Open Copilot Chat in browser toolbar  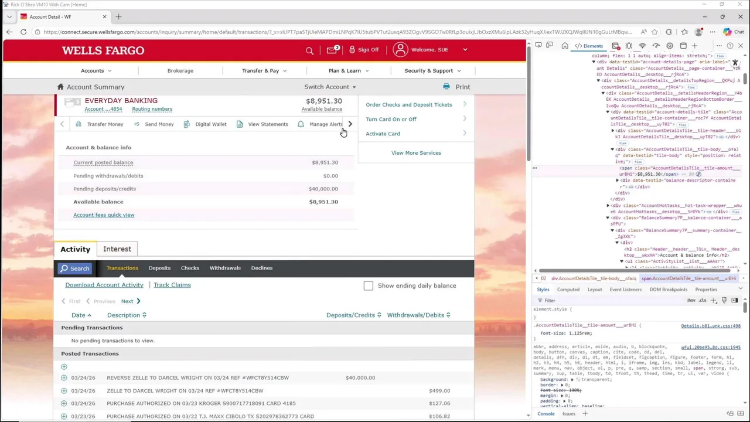[732, 32]
